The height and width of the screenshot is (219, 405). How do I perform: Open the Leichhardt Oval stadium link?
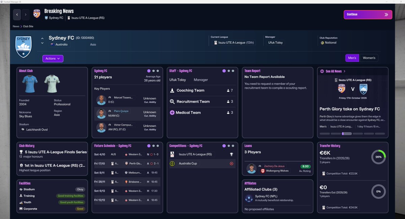pyautogui.click(x=34, y=130)
